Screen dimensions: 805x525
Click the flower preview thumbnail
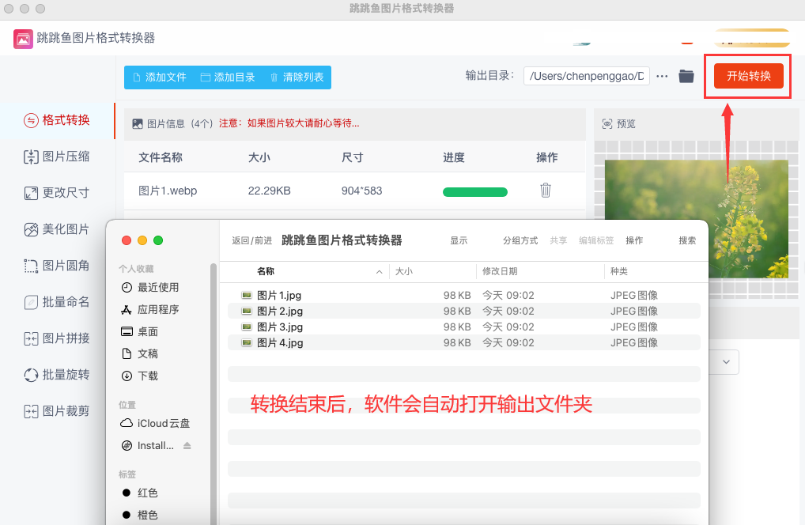(696, 219)
